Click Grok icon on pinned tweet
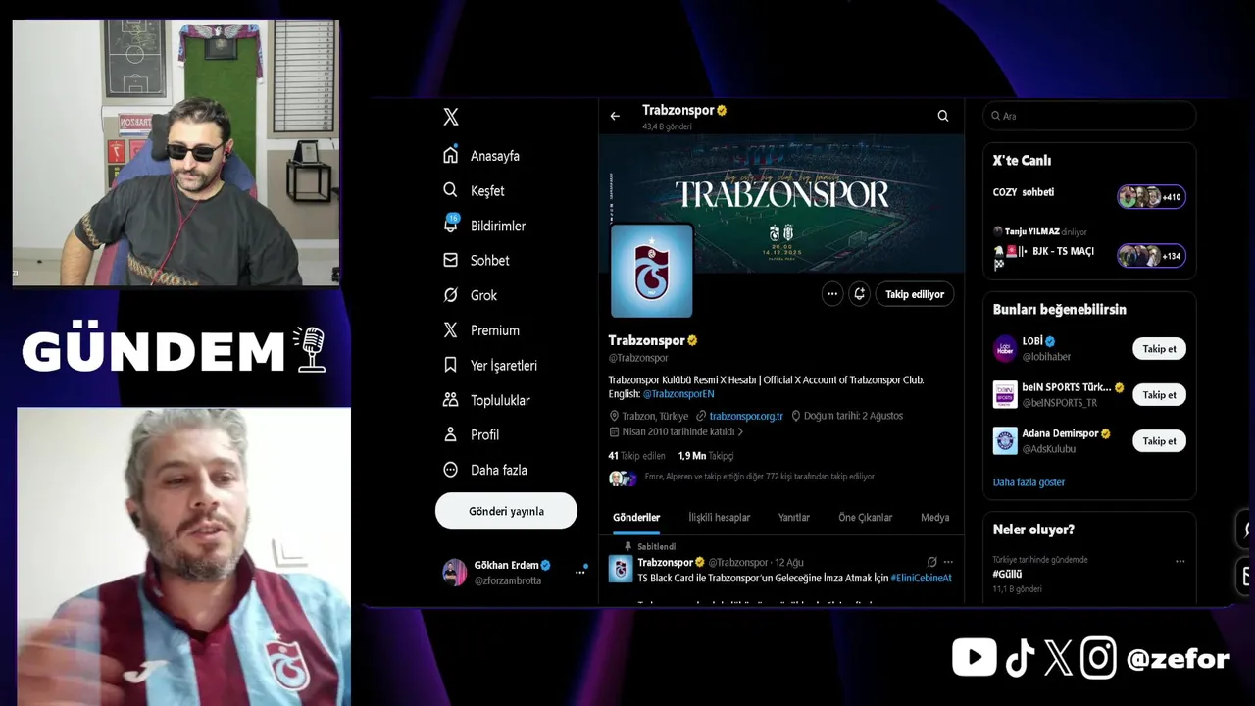1255x706 pixels. tap(931, 562)
